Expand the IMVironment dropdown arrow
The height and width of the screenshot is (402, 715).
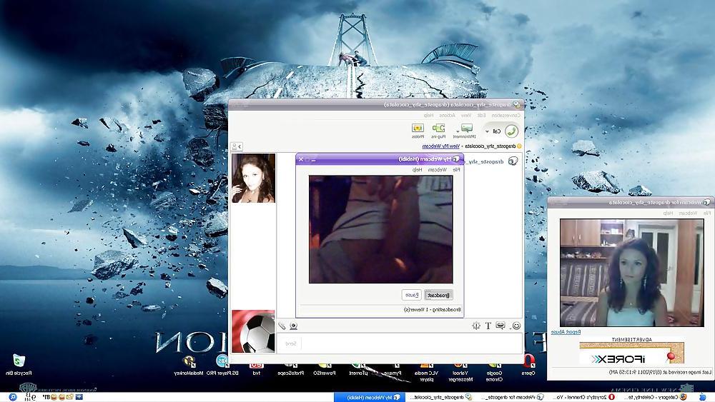pos(458,131)
